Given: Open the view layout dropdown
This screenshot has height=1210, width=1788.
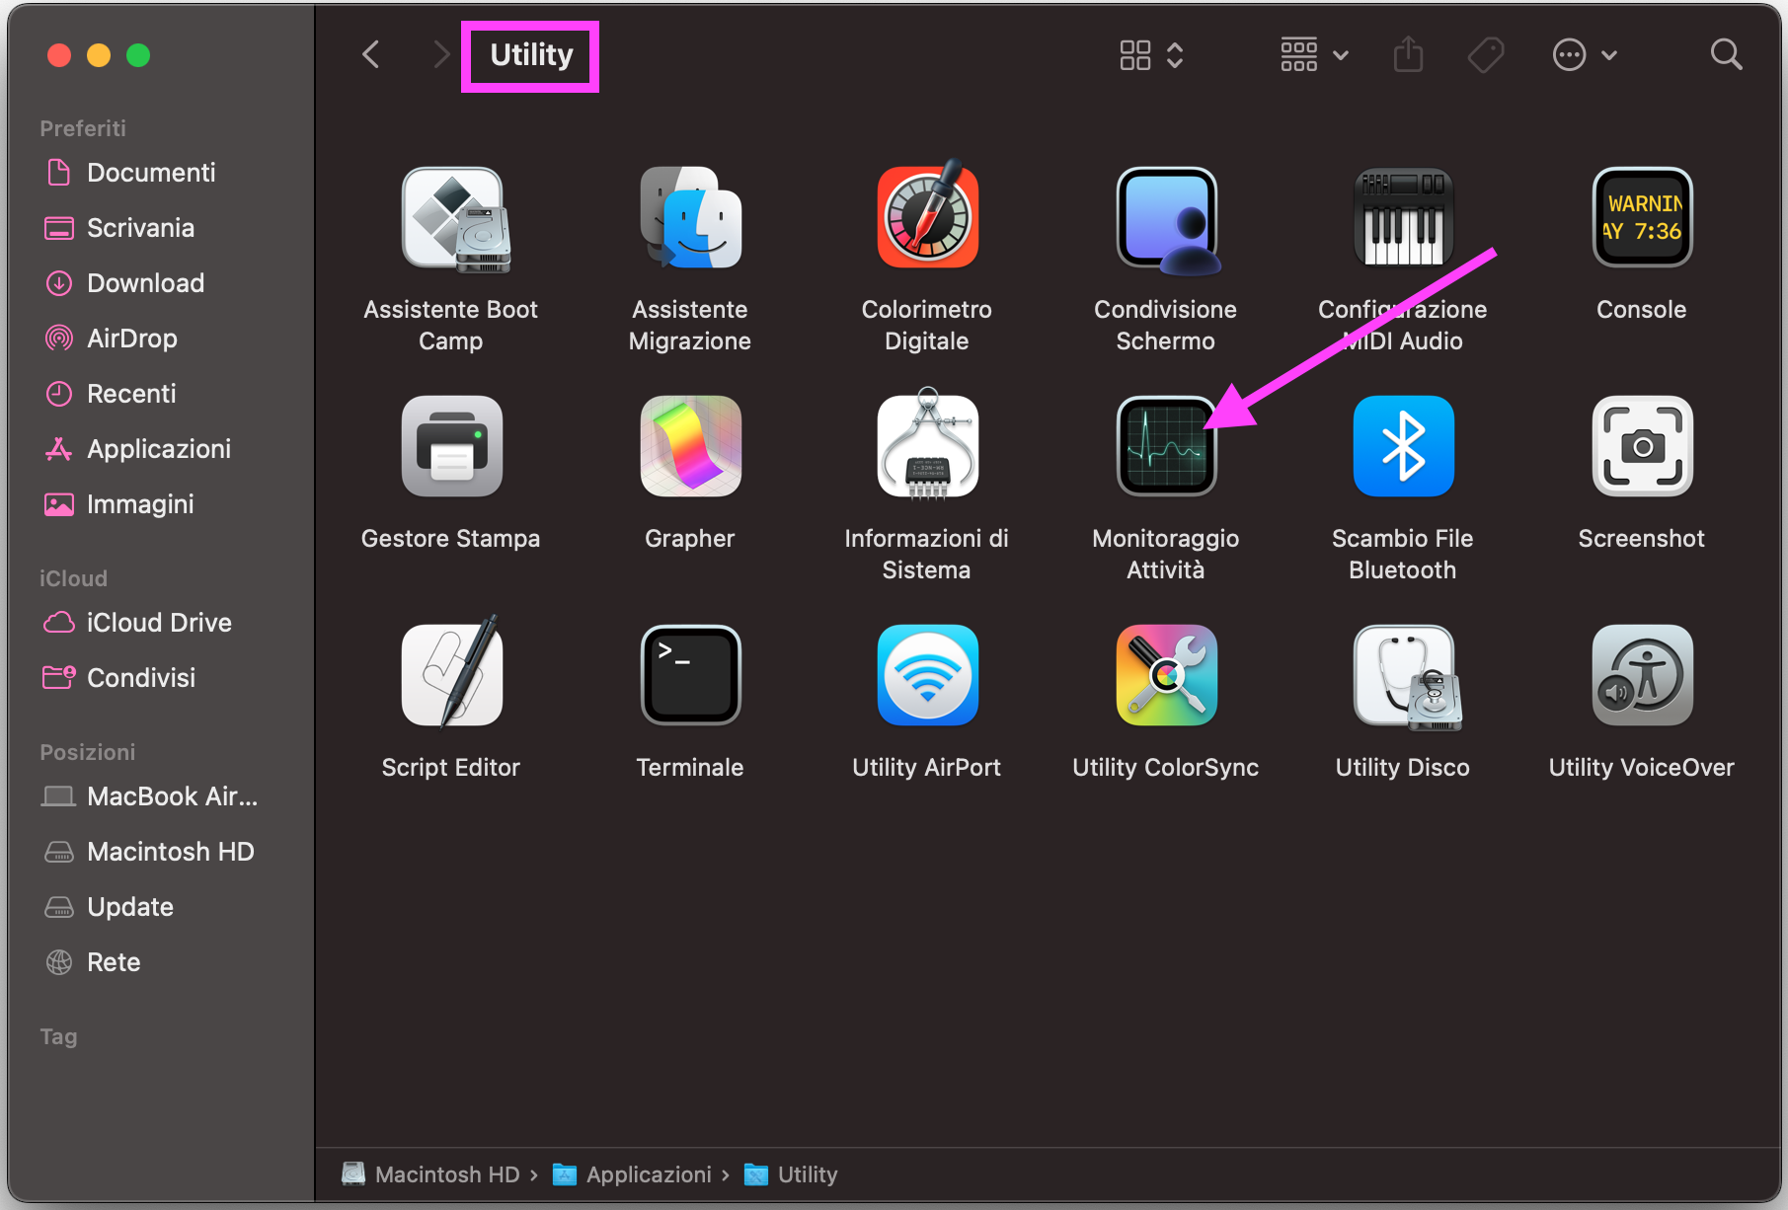Looking at the screenshot, I should (x=1150, y=55).
